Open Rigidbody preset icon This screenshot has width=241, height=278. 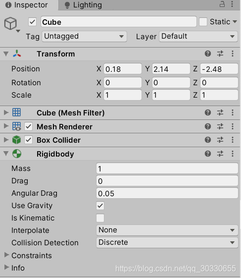click(220, 154)
